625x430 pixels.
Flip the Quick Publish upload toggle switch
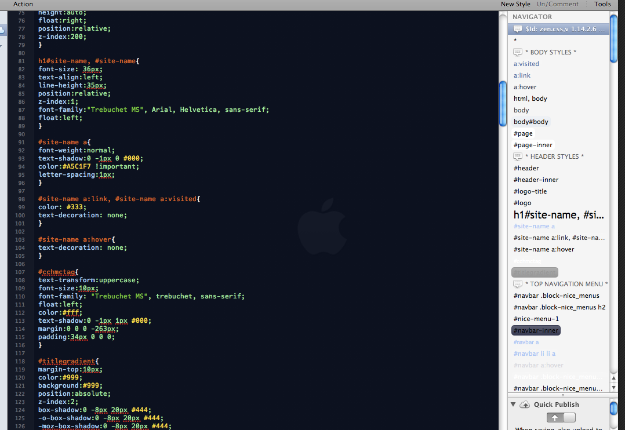coord(561,417)
